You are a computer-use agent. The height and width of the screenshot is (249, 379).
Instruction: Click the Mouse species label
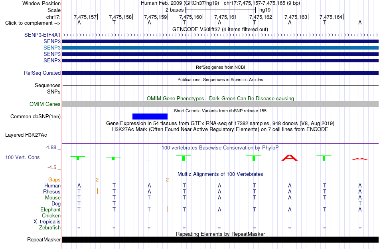point(53,198)
